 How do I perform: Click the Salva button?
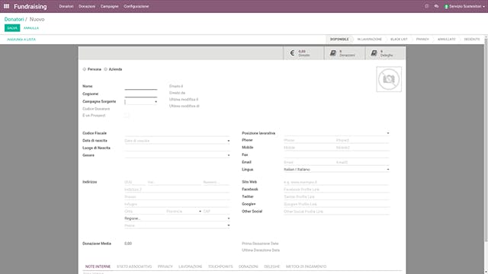pyautogui.click(x=12, y=28)
